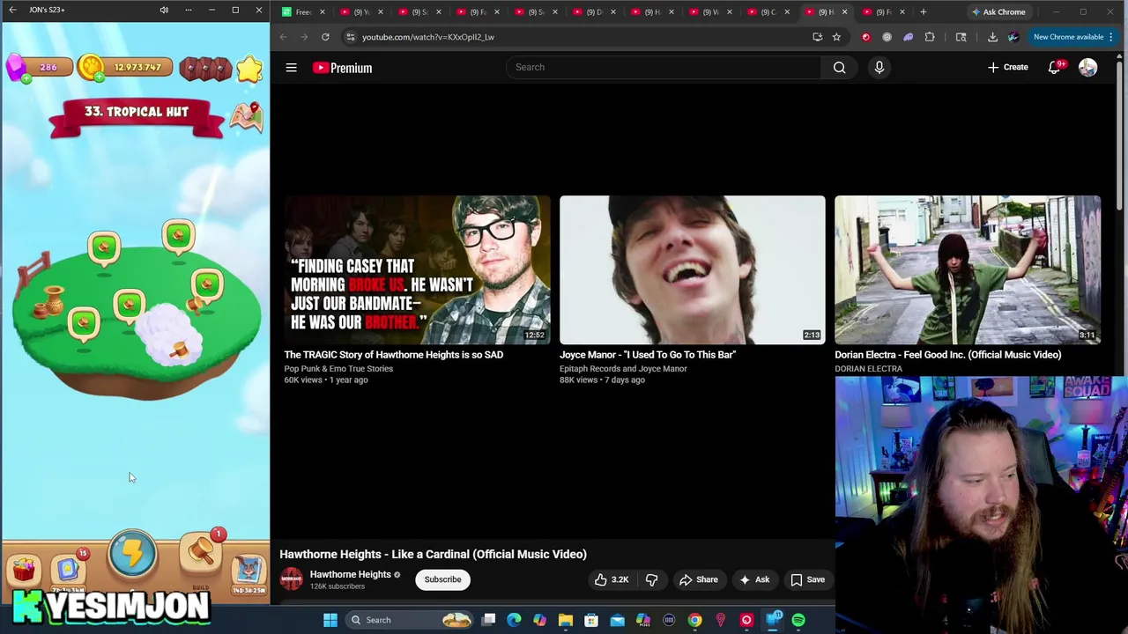This screenshot has height=634, width=1128.
Task: Click the Chrome address bar URL
Action: pos(428,37)
